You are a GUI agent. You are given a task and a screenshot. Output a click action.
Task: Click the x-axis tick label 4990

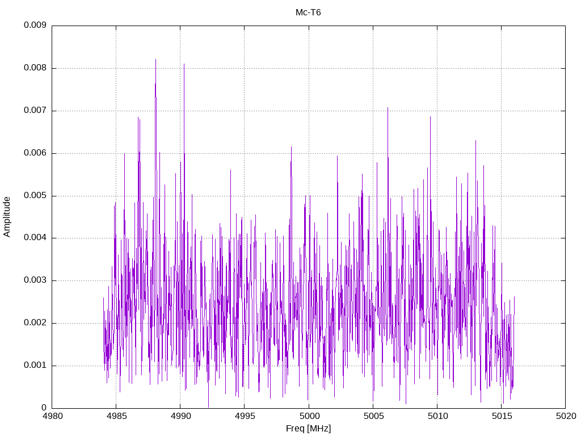(180, 416)
